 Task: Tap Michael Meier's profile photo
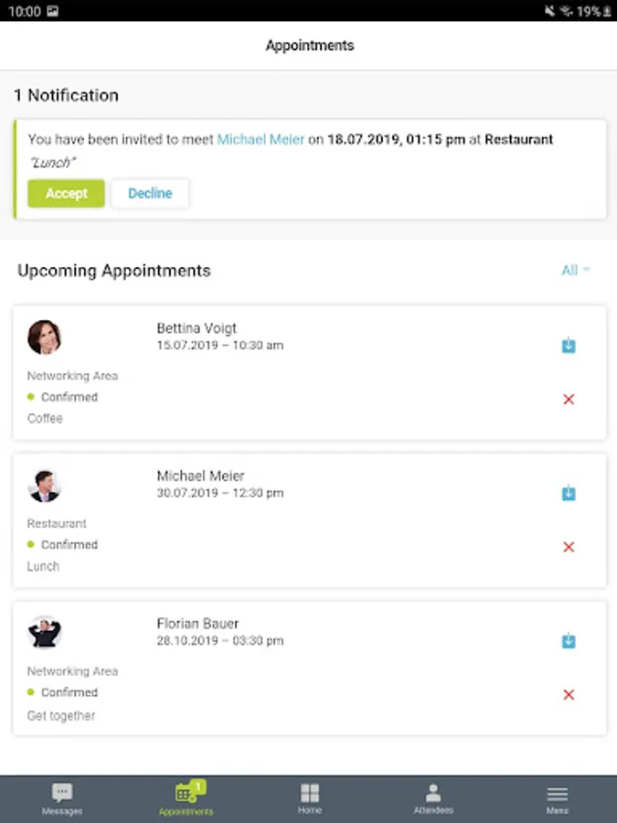click(x=45, y=486)
